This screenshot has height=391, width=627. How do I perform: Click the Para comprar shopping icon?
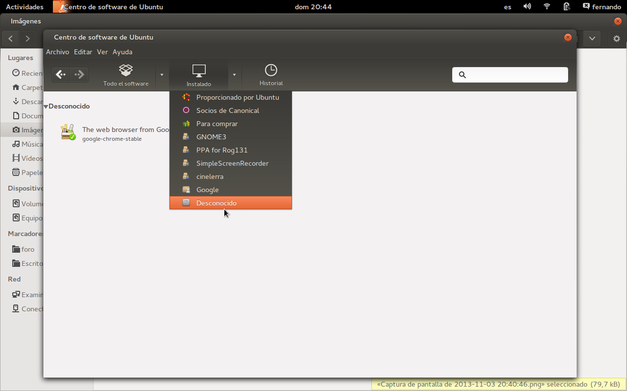[186, 124]
